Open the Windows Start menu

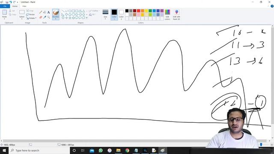4,150
